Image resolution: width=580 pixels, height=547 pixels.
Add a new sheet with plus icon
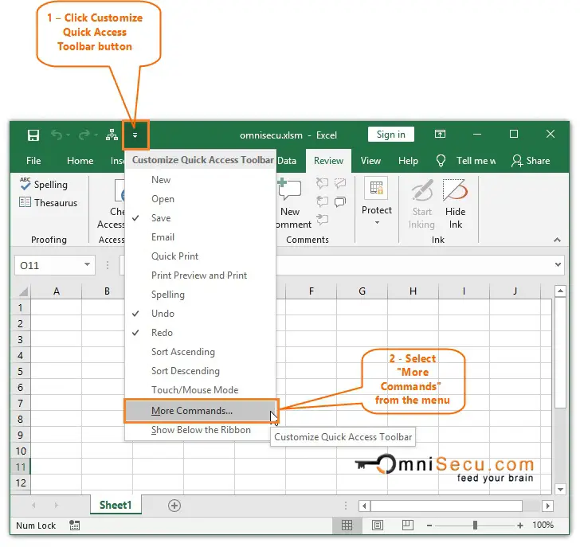174,506
